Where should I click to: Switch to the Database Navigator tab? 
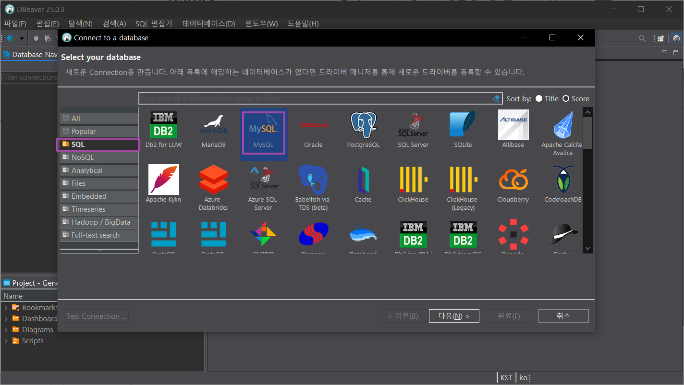coord(30,54)
